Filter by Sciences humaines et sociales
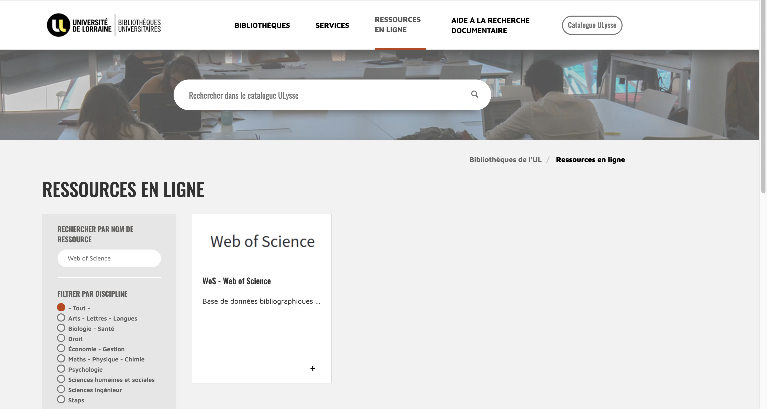Viewport: 767px width, 409px height. [61, 379]
